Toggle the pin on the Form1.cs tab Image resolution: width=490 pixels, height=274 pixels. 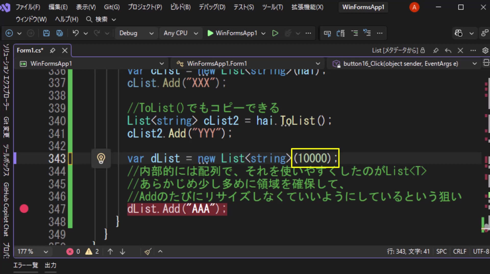53,50
